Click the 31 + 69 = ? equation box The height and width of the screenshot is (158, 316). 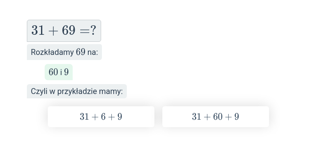pyautogui.click(x=64, y=31)
